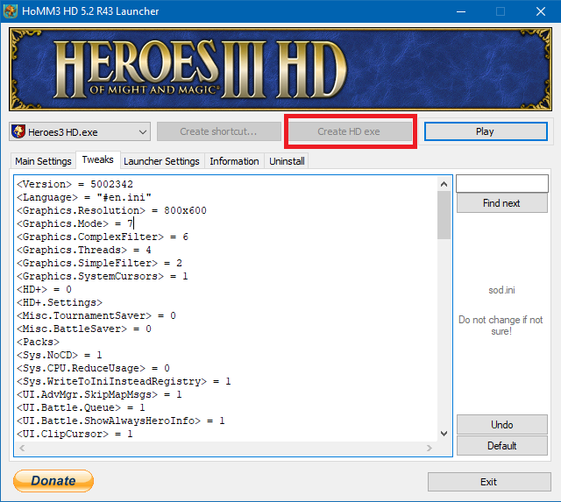
Task: Click the Create HD exe button
Action: tap(350, 131)
